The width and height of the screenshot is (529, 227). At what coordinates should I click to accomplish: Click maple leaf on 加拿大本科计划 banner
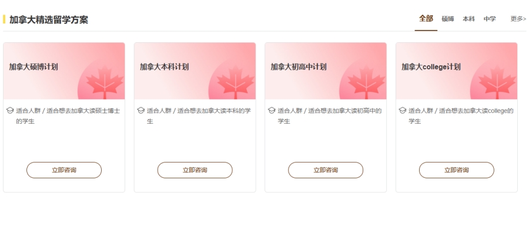coord(236,82)
